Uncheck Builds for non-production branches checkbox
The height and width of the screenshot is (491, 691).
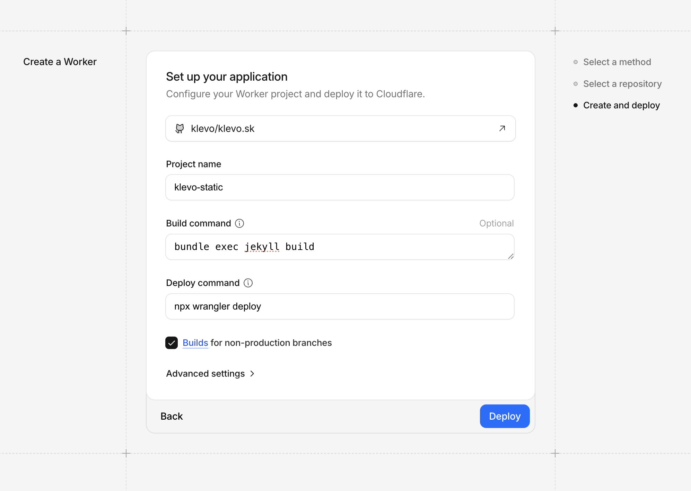coord(172,343)
